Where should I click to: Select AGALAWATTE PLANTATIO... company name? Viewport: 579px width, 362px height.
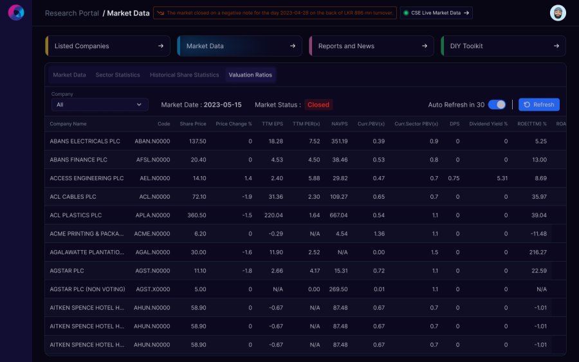coord(87,252)
